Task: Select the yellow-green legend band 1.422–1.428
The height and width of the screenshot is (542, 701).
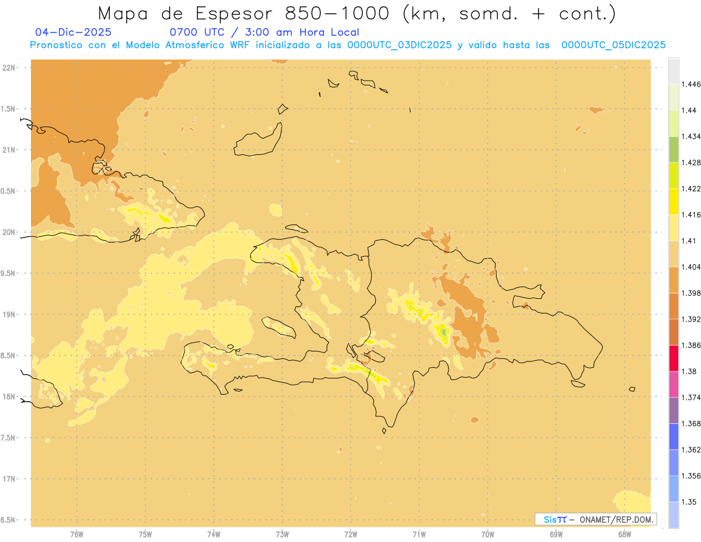Action: click(674, 175)
